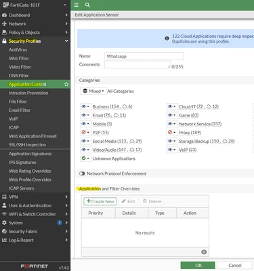
Task: Open the Mixed all-categories dropdown
Action: 93,91
